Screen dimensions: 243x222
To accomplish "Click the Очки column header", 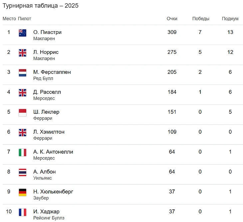I will point(172,19).
